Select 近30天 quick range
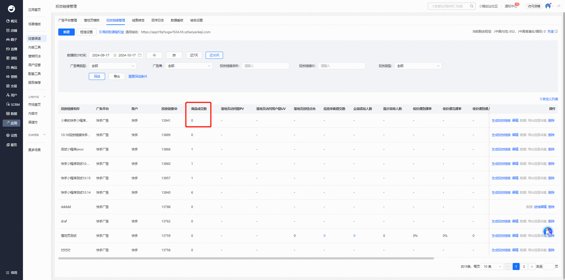Image resolution: width=565 pixels, height=280 pixels. click(x=215, y=55)
